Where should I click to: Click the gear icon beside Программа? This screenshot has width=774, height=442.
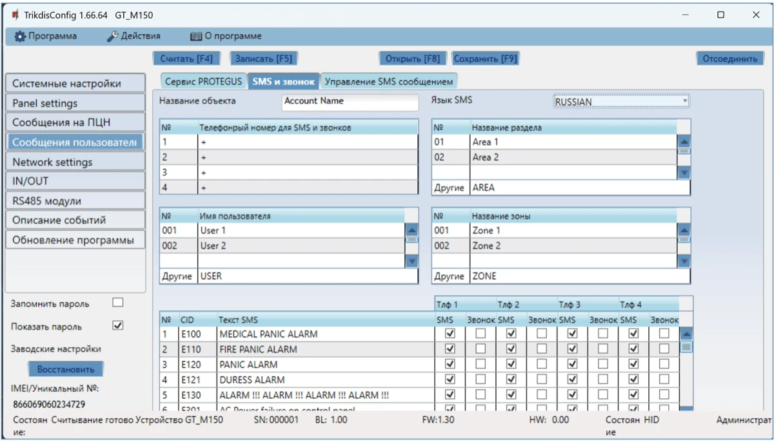(x=20, y=37)
